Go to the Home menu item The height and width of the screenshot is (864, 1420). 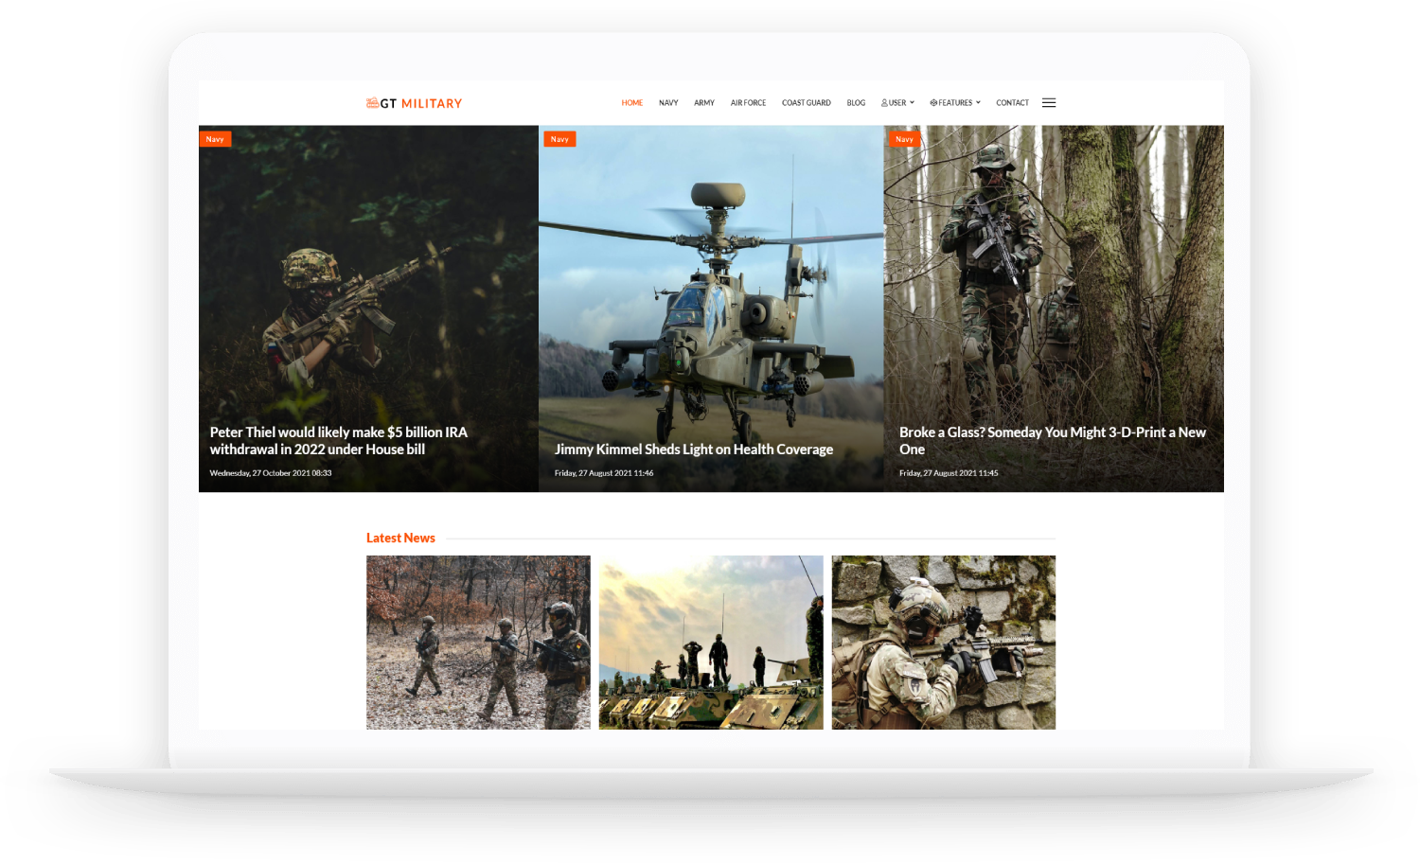tap(631, 103)
